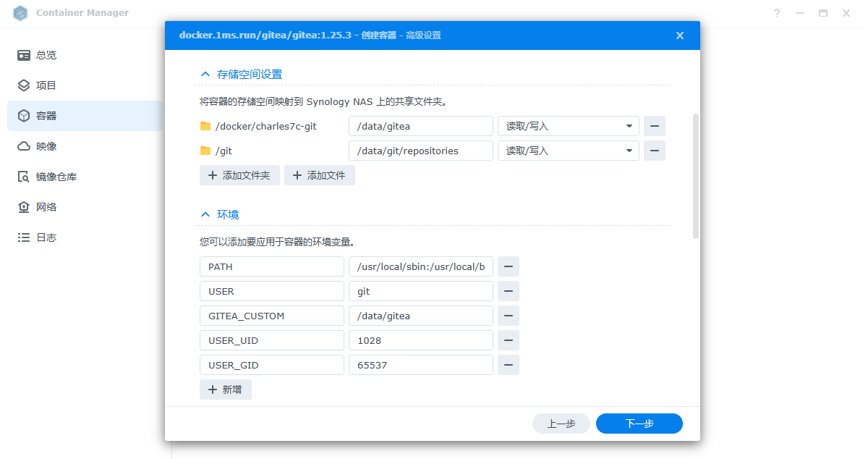Open the 网络 network section
This screenshot has width=863, height=459.
click(x=46, y=207)
